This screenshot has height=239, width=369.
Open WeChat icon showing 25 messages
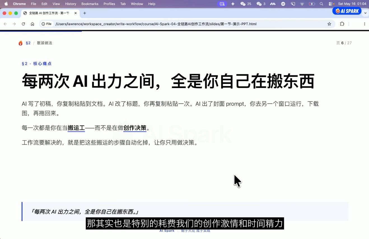[246, 4]
